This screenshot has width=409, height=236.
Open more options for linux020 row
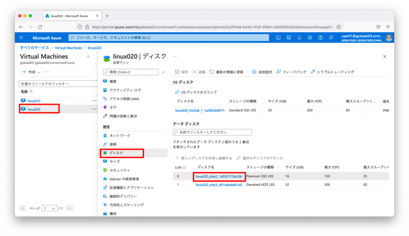(x=94, y=109)
